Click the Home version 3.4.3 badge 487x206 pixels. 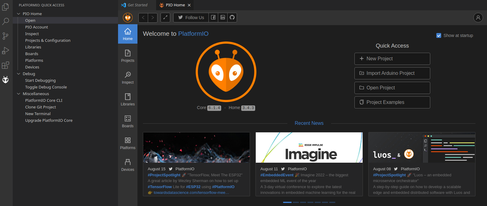pyautogui.click(x=248, y=108)
